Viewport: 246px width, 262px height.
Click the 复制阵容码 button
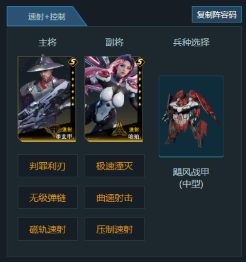[x=217, y=15]
